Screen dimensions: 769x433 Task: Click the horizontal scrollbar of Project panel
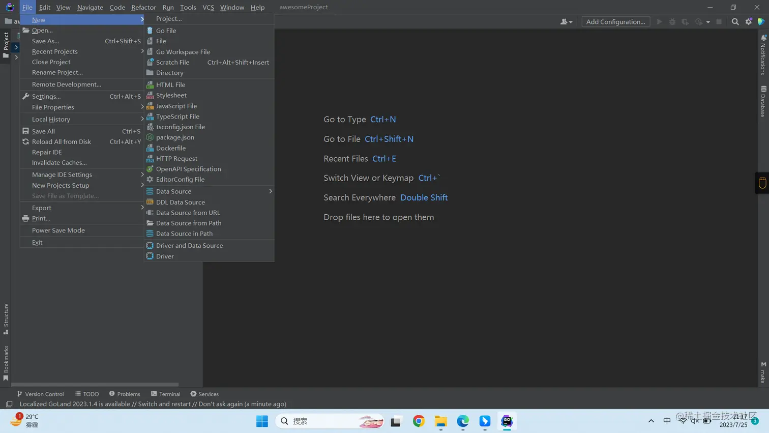95,385
